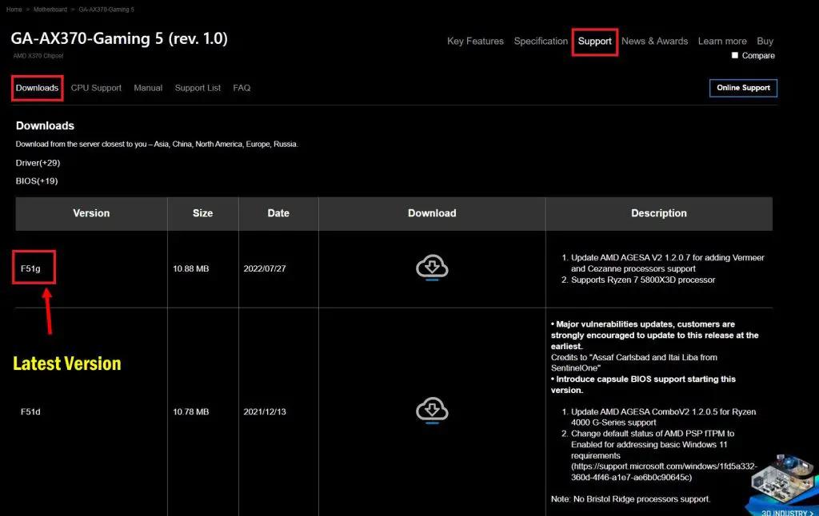The image size is (819, 516).
Task: Open the Specification tab
Action: (x=541, y=42)
